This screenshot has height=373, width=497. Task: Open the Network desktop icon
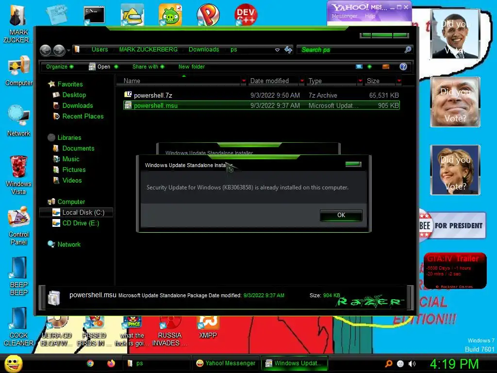[x=19, y=120]
